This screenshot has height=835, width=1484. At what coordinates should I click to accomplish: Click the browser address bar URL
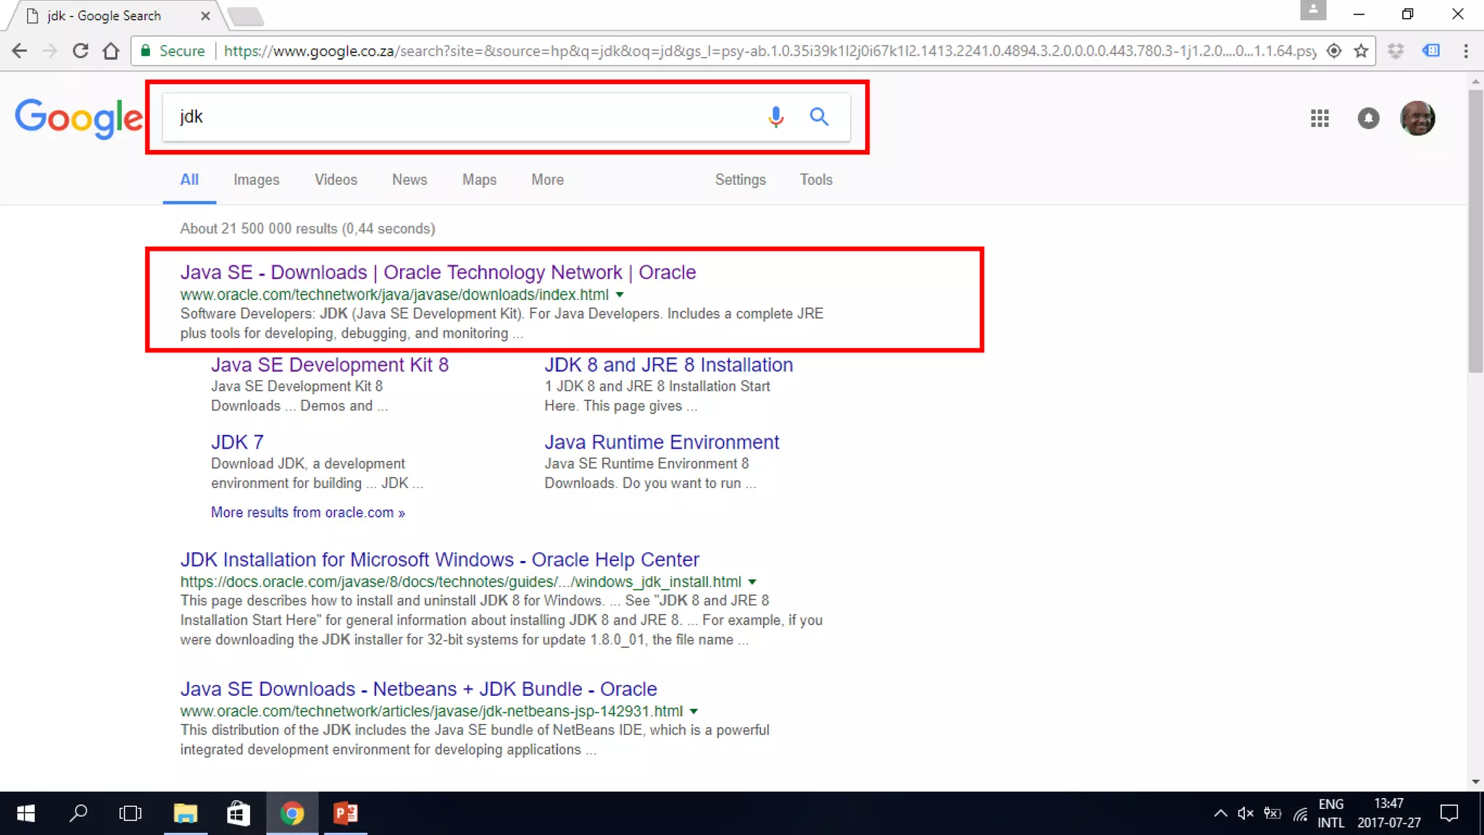pos(770,51)
